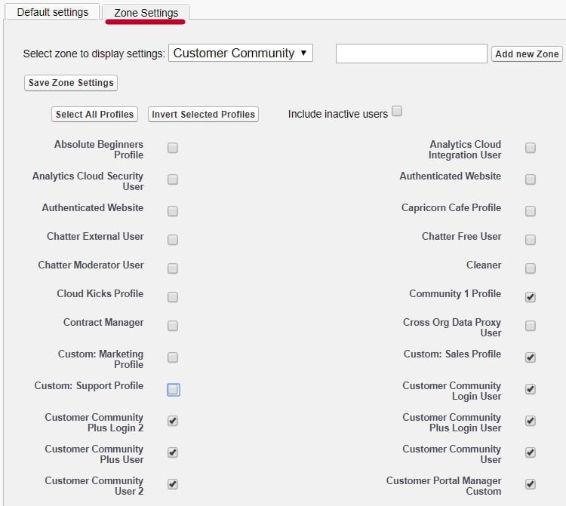The height and width of the screenshot is (506, 566).
Task: Check the Cloud Kicks Profile checkbox
Action: (x=173, y=297)
